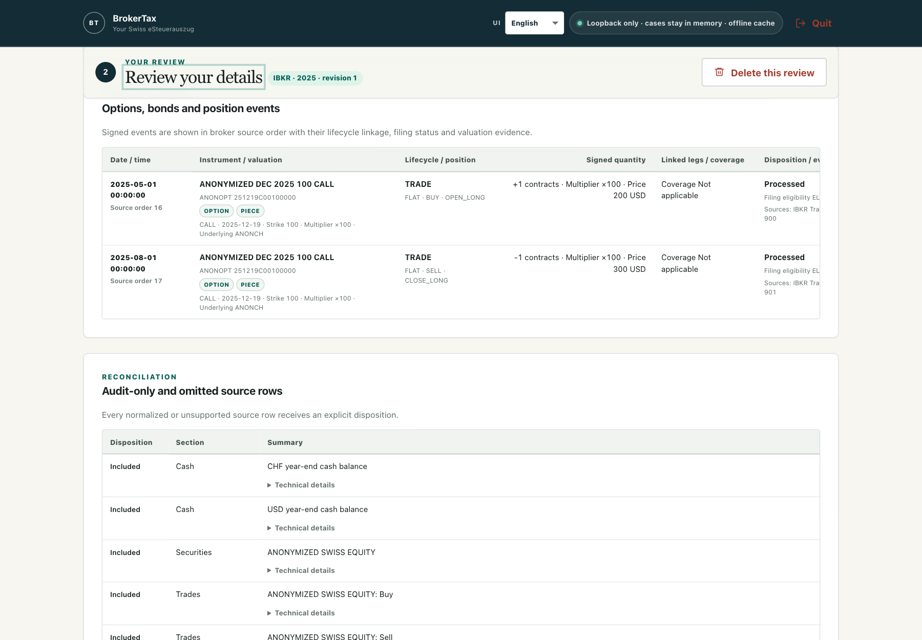Click the green loopback status dot
The height and width of the screenshot is (640, 922).
[x=580, y=23]
